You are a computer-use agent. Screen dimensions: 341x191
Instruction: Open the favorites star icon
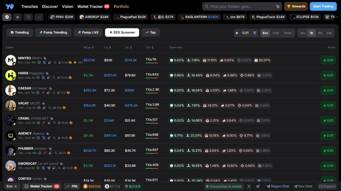click(18, 17)
